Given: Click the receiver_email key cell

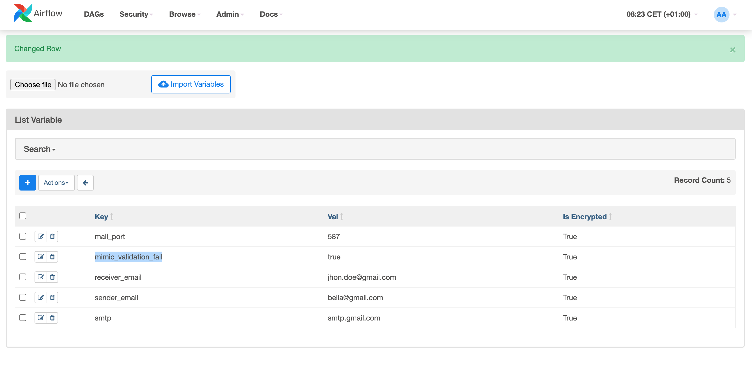Looking at the screenshot, I should (x=118, y=277).
